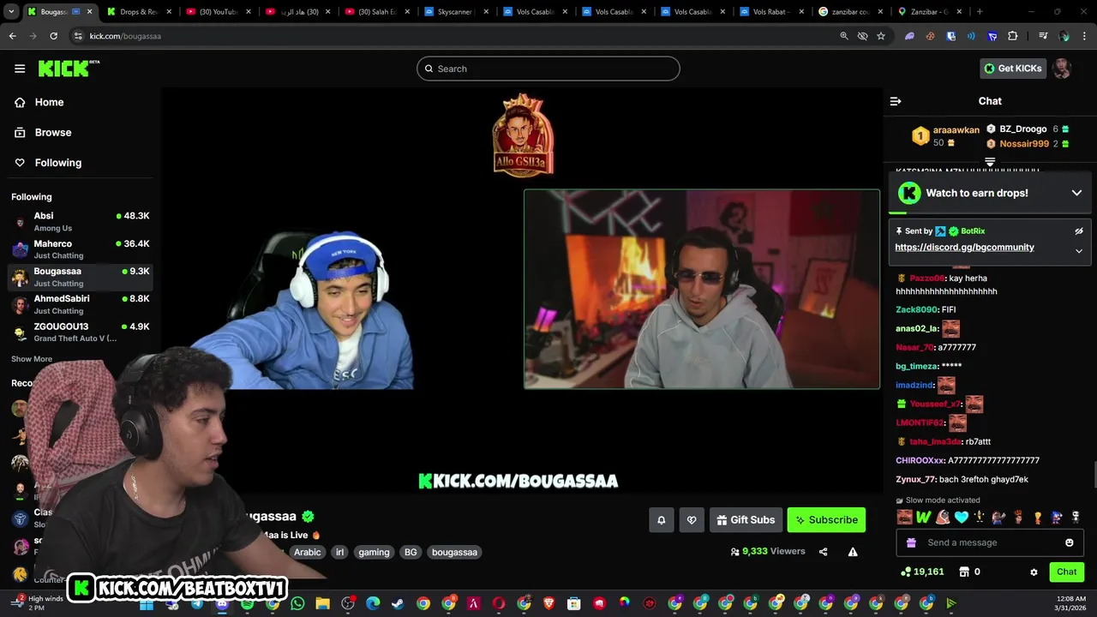Select the Arabic tag

(x=307, y=552)
